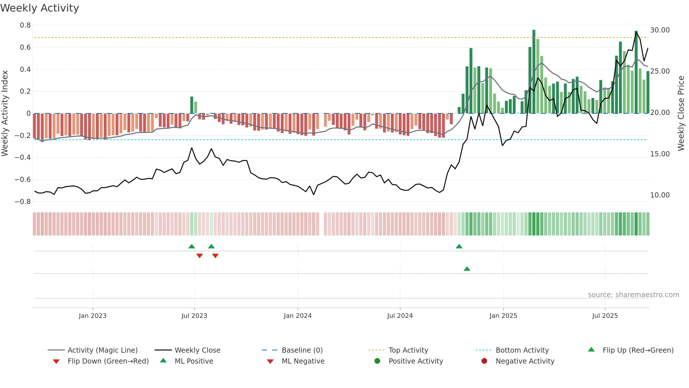Select the first Flip Down red marker near Jul 2023
689x388 pixels.
pyautogui.click(x=200, y=256)
